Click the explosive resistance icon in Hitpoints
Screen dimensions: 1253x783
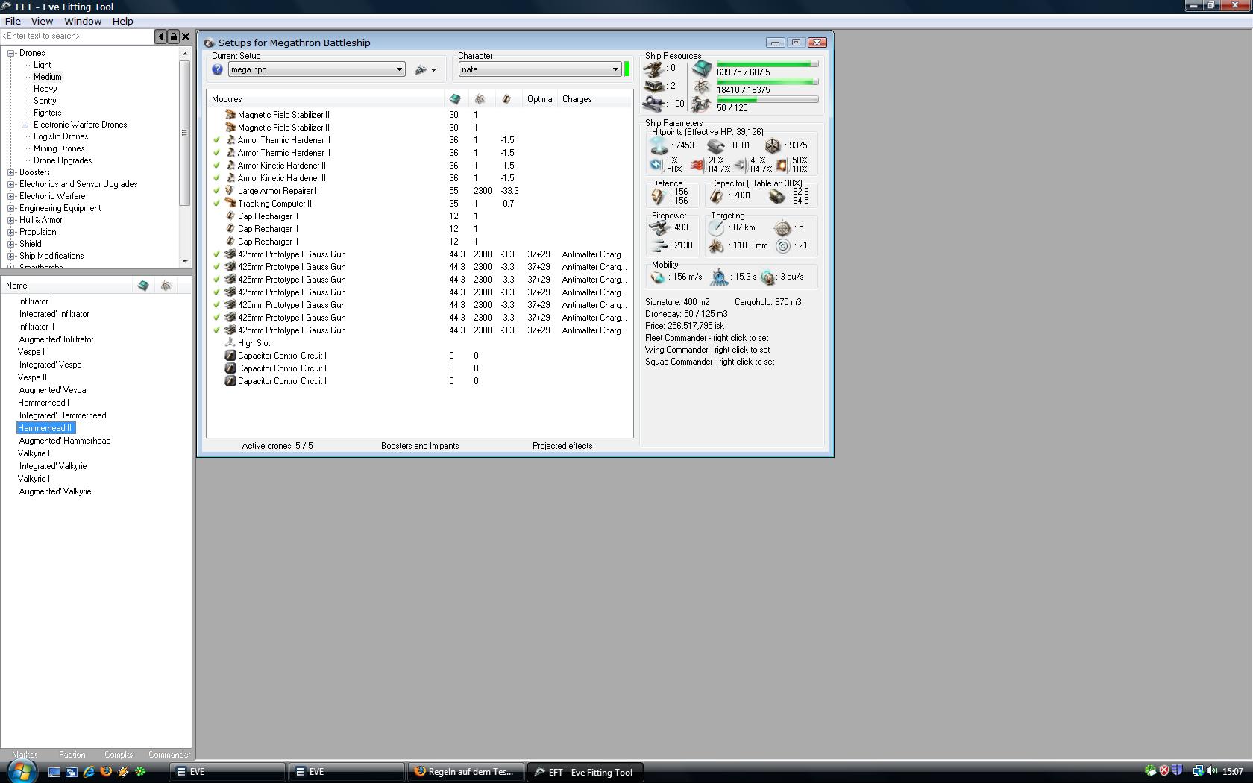click(781, 165)
